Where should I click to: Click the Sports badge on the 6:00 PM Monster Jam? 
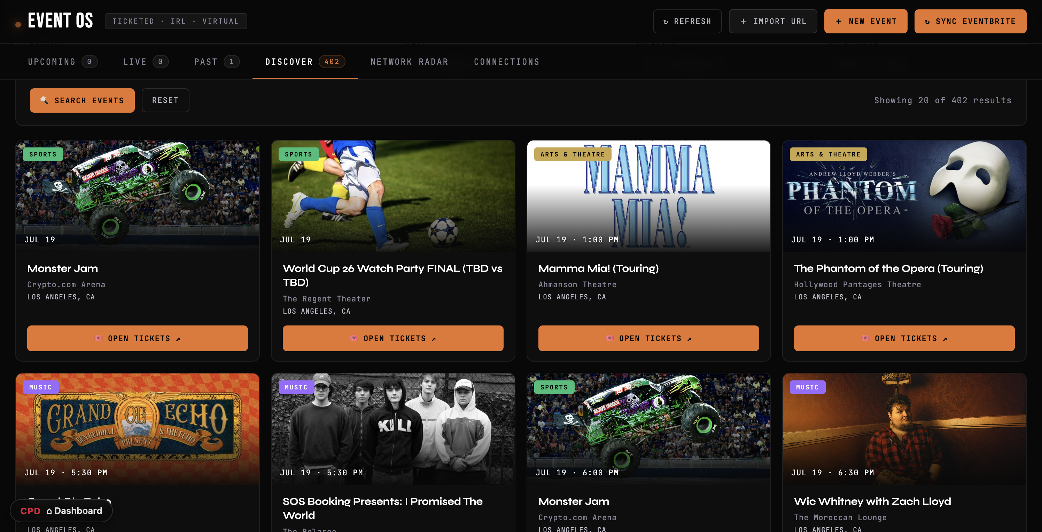pyautogui.click(x=554, y=387)
